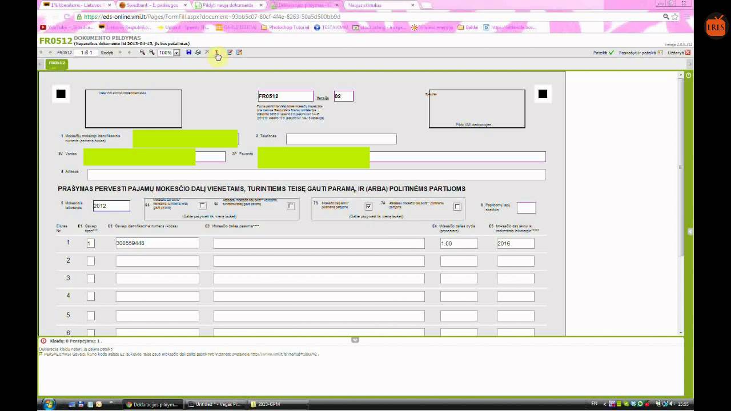
Task: Click recipient type box in row 3
Action: [x=90, y=279]
